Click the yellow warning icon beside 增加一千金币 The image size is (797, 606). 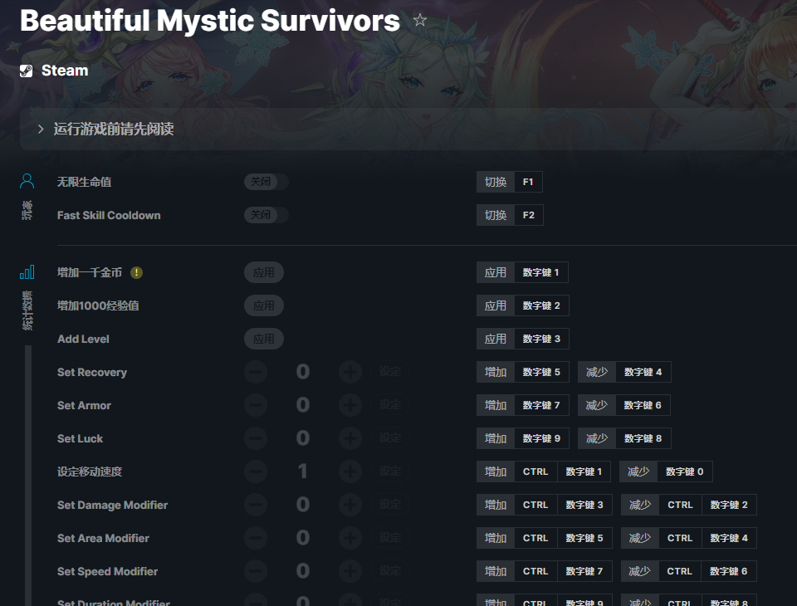[x=136, y=273]
